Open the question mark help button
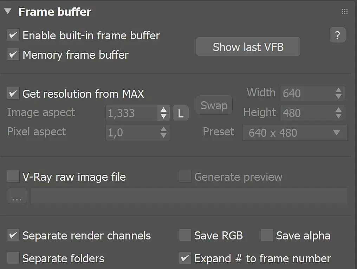Image resolution: width=357 pixels, height=269 pixels. coord(337,35)
